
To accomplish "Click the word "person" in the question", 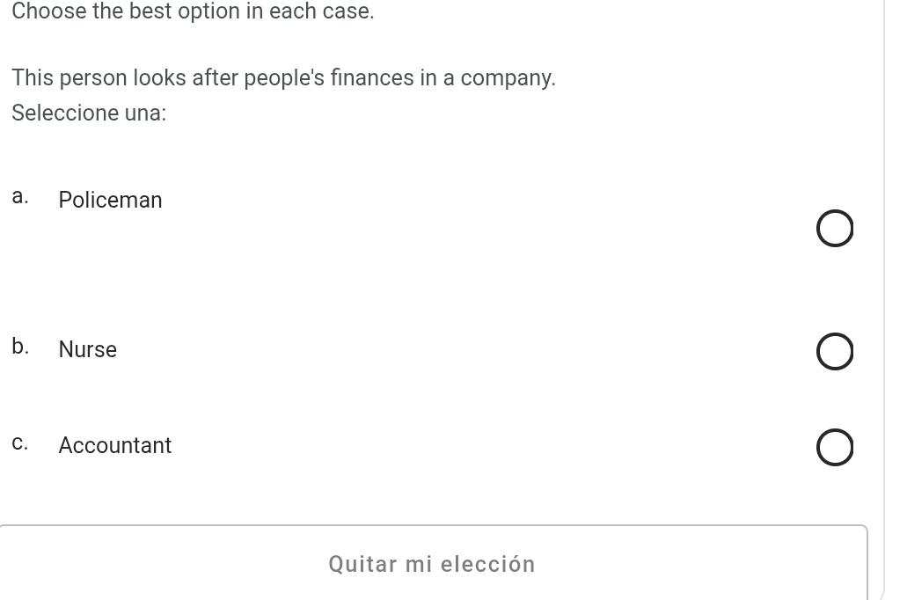I will pos(92,79).
